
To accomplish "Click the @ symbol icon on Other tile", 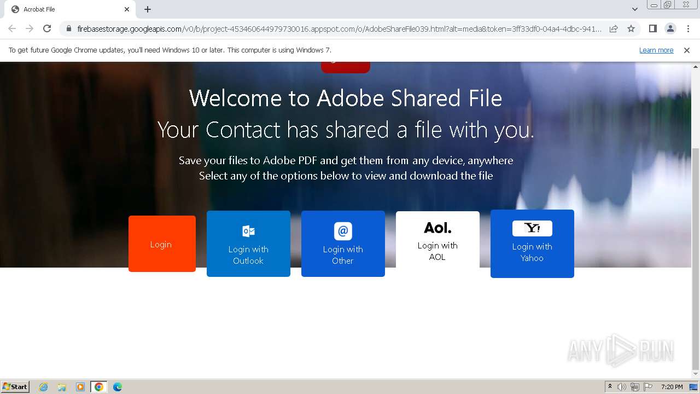I will pos(343,231).
